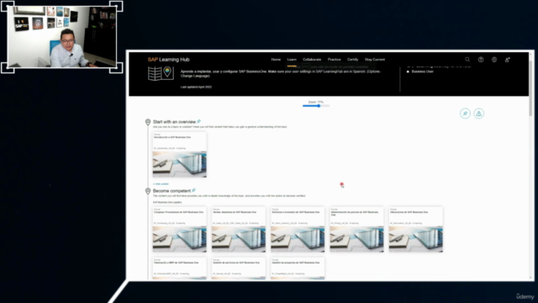Screen dimensions: 538x303
Task: Open the globe language icon in header
Action: (494, 60)
